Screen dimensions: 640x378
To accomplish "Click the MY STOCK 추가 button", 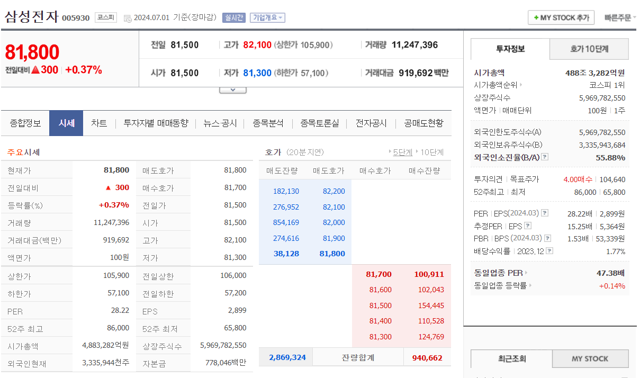I will click(561, 17).
